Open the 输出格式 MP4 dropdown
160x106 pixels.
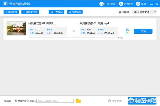click(x=144, y=12)
